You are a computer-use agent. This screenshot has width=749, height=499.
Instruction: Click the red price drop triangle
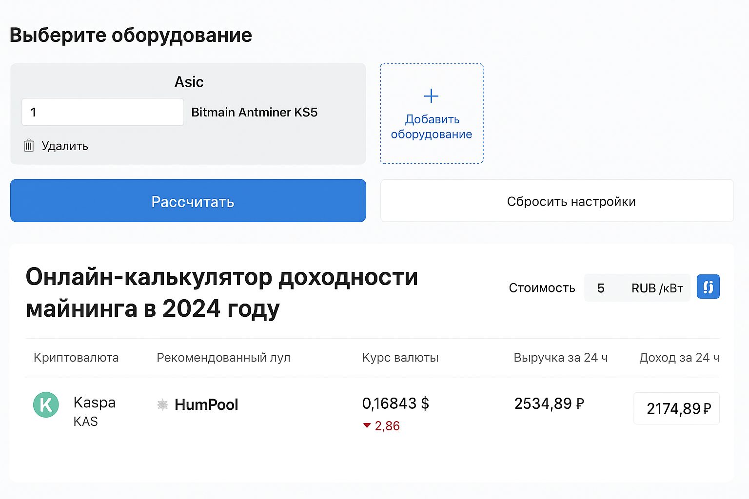[367, 425]
